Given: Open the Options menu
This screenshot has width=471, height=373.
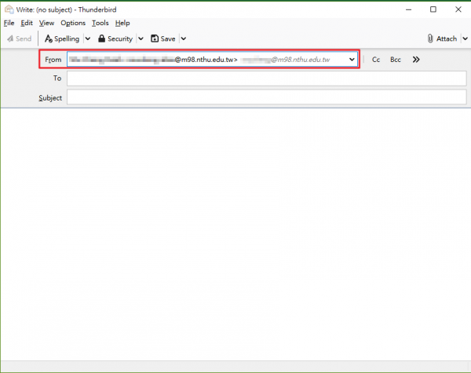Looking at the screenshot, I should point(73,24).
